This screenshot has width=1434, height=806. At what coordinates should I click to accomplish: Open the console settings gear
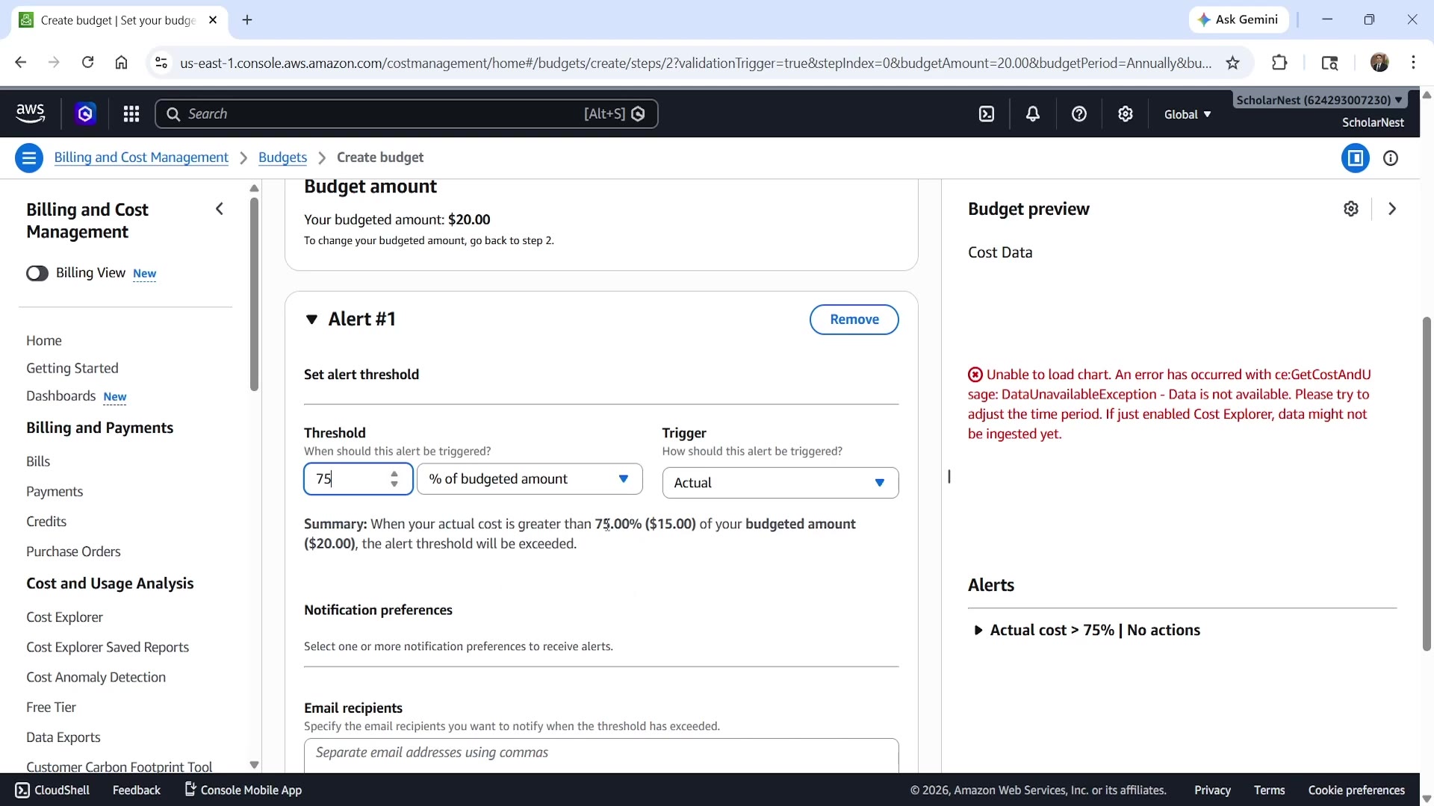(x=1126, y=113)
